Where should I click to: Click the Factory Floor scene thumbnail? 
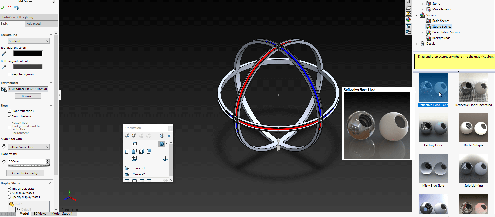[433, 128]
